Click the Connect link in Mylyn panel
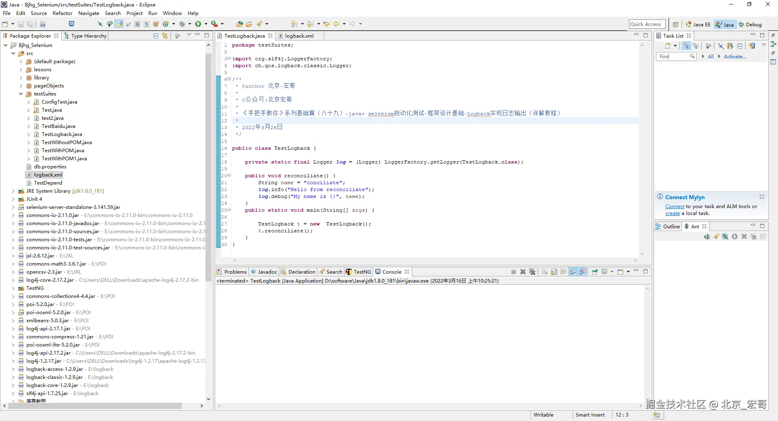This screenshot has height=421, width=778. (674, 206)
